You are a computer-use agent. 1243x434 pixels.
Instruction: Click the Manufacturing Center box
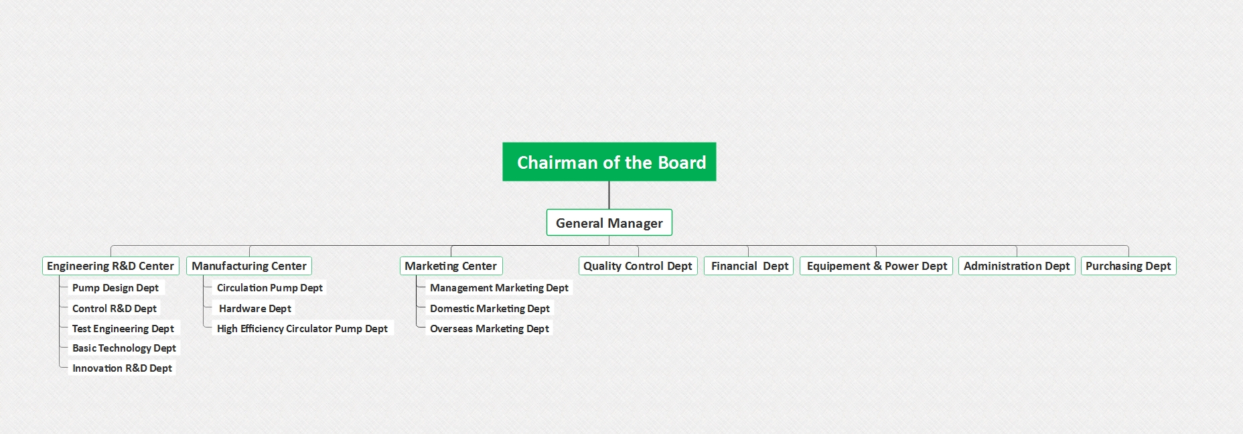(x=249, y=266)
